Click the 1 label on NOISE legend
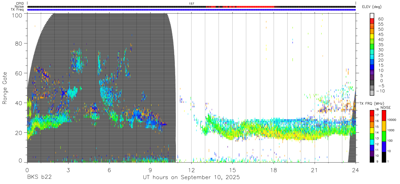Image resolution: width=400 pixels, height=184 pixels. pos(388,162)
